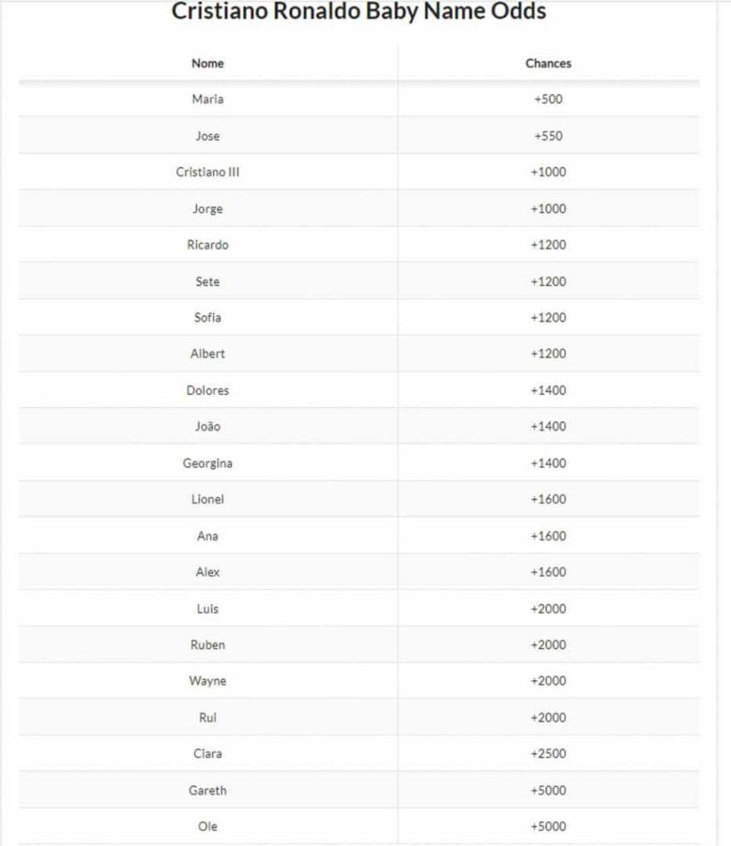Select the Sofia name cell

[x=207, y=317]
